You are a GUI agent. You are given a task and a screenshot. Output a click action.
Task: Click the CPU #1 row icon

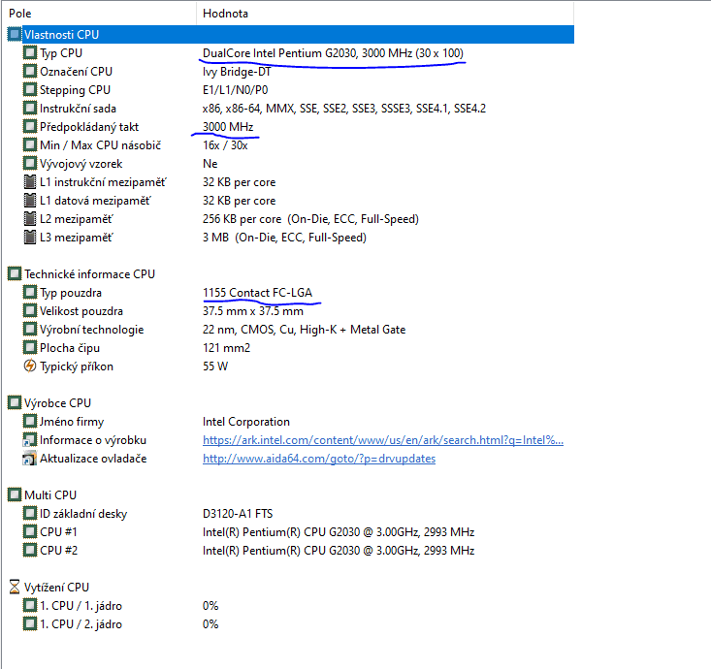tap(30, 531)
